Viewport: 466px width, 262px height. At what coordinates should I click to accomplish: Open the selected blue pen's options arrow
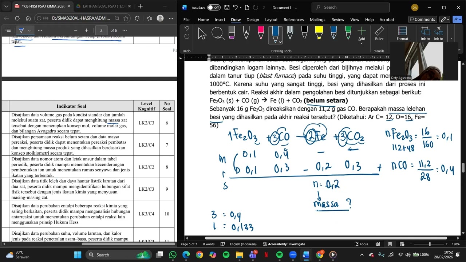click(280, 42)
